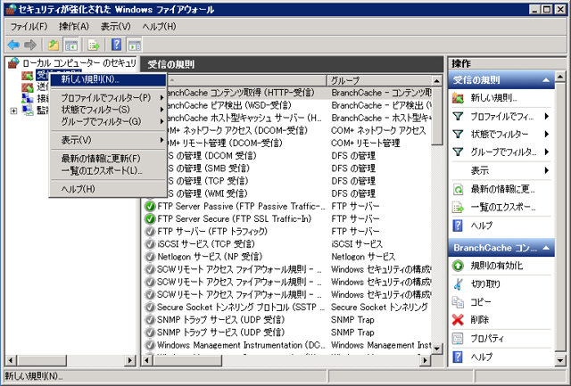This screenshot has width=571, height=386.
Task: Open グループでフィルター(G) submenu in context menu
Action: point(108,121)
